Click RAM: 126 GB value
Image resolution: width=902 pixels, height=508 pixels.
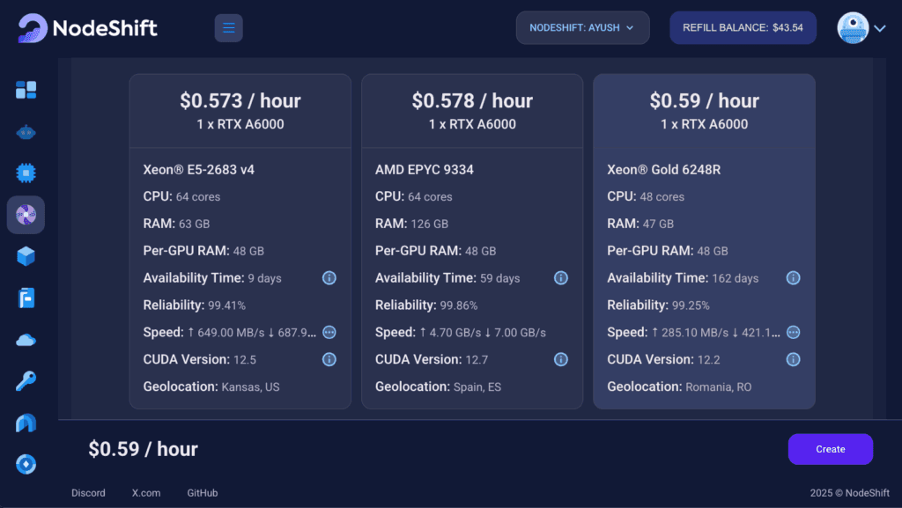(429, 225)
